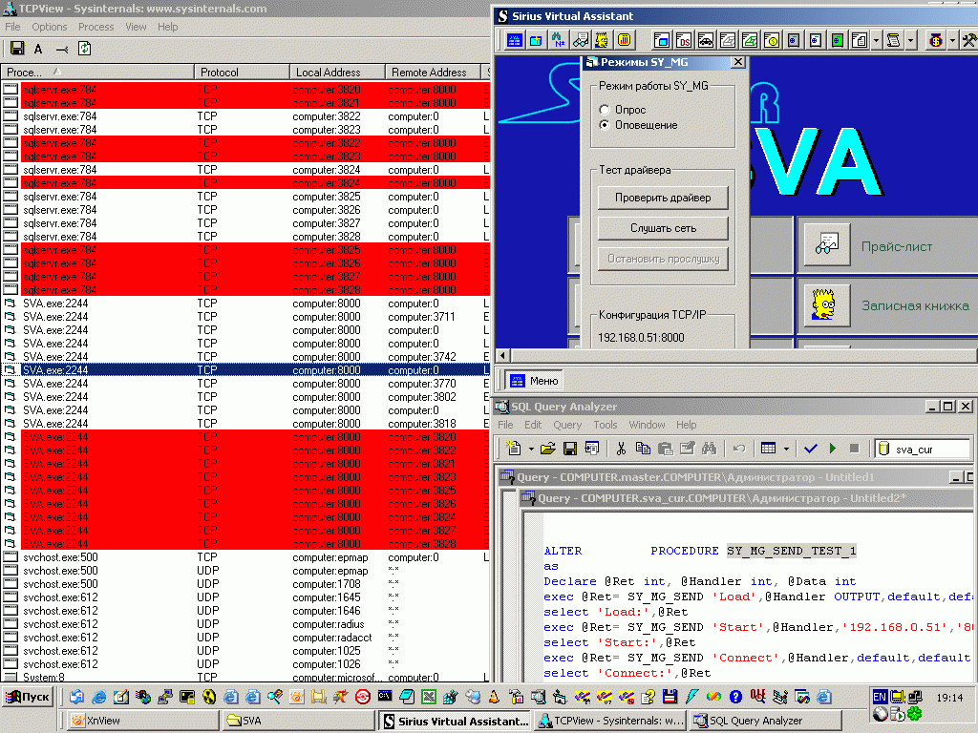Image resolution: width=978 pixels, height=733 pixels.
Task: Open the Options menu in TCPView
Action: pos(50,27)
